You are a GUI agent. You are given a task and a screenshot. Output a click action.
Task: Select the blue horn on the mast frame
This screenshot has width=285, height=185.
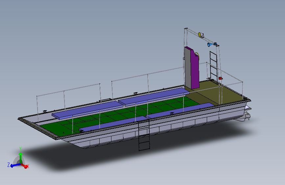point(212,44)
